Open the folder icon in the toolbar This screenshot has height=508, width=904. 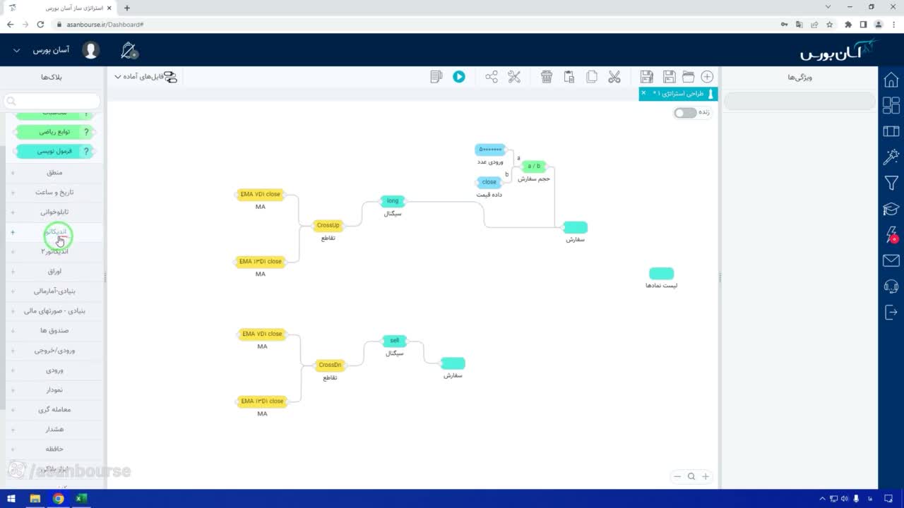pos(688,77)
